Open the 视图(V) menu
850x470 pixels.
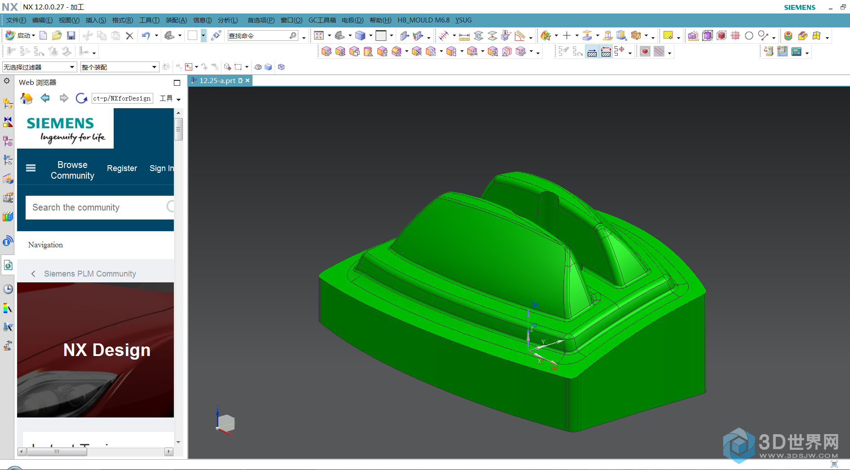tap(69, 20)
